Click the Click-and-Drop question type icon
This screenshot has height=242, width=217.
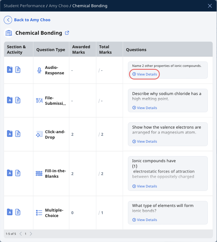point(39,134)
